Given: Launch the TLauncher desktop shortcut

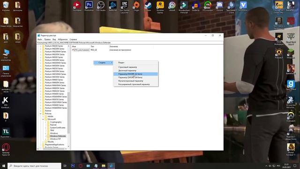Looking at the screenshot, I should 6,133.
